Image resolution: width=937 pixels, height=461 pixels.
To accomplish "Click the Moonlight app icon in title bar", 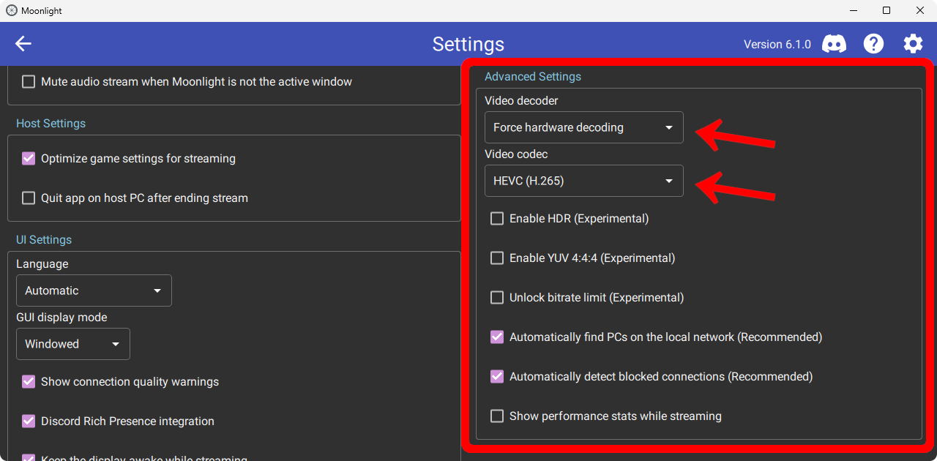I will tap(11, 11).
